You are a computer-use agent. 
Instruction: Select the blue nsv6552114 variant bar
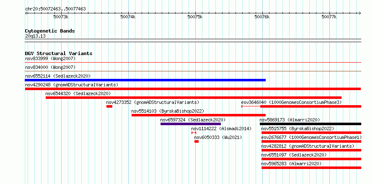tap(145, 80)
